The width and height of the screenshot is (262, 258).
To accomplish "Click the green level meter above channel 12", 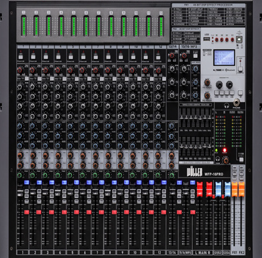I will [161, 26].
